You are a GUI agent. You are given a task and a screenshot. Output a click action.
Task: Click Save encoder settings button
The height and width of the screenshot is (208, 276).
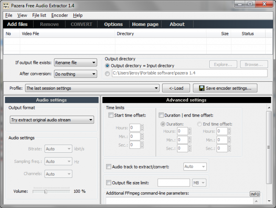coord(225,88)
